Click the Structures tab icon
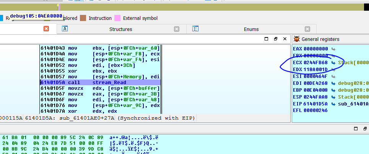369x154 pixels. (65, 29)
